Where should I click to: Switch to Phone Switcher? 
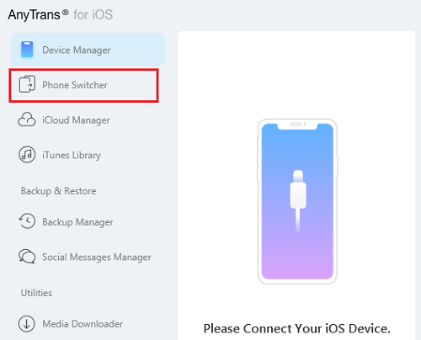[x=83, y=85]
